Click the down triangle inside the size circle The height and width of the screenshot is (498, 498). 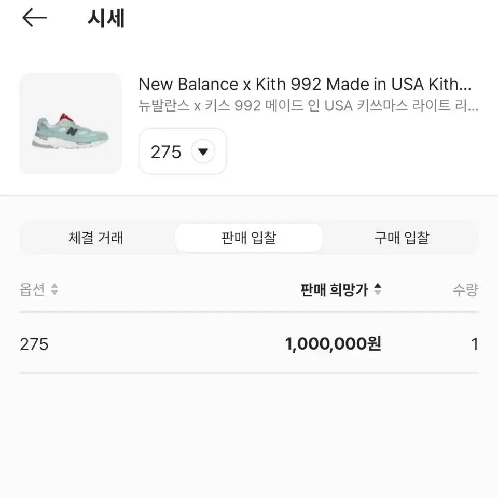tap(203, 151)
